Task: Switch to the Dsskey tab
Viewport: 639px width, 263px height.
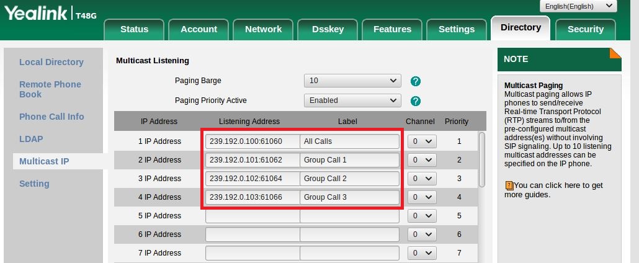Action: (x=328, y=29)
